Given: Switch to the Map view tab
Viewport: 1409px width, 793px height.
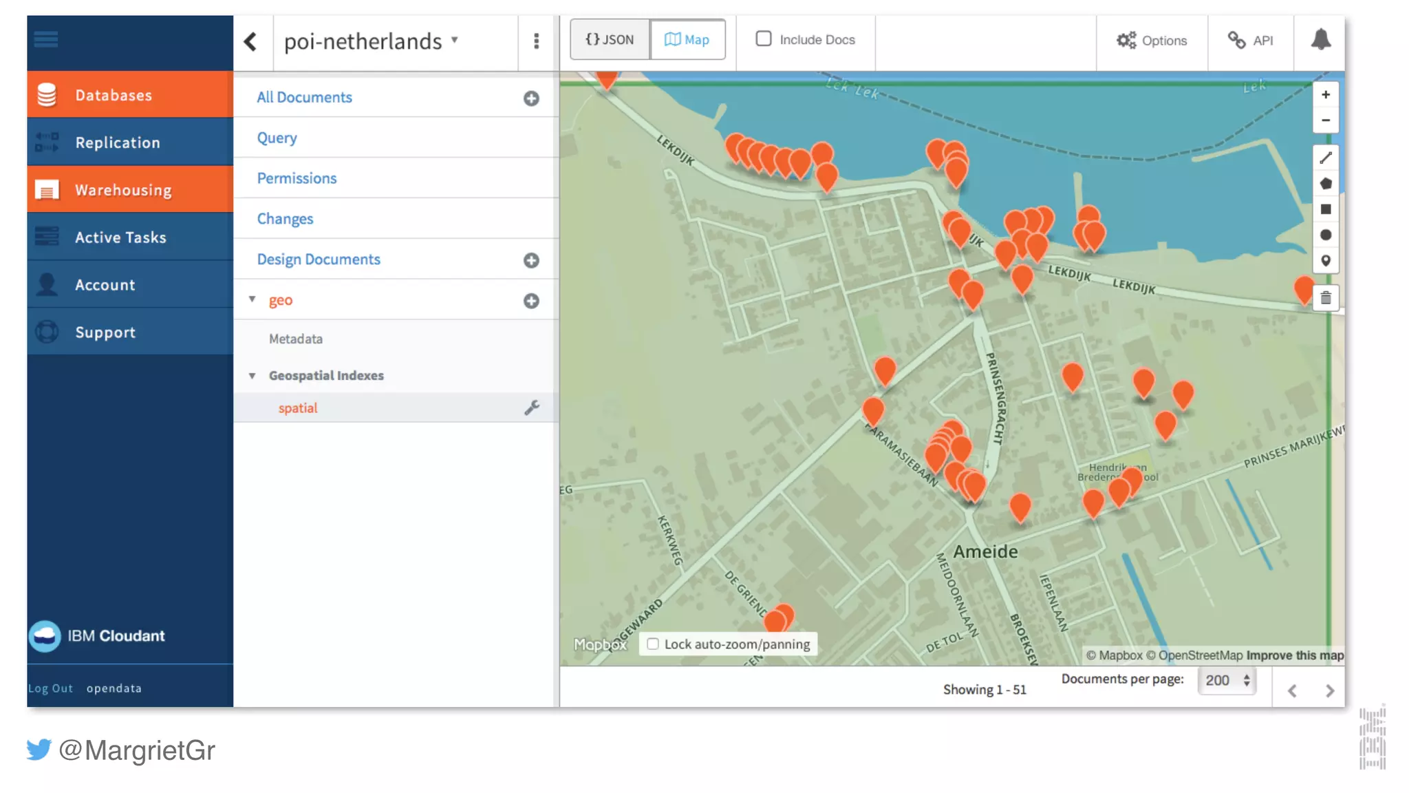Looking at the screenshot, I should point(687,39).
